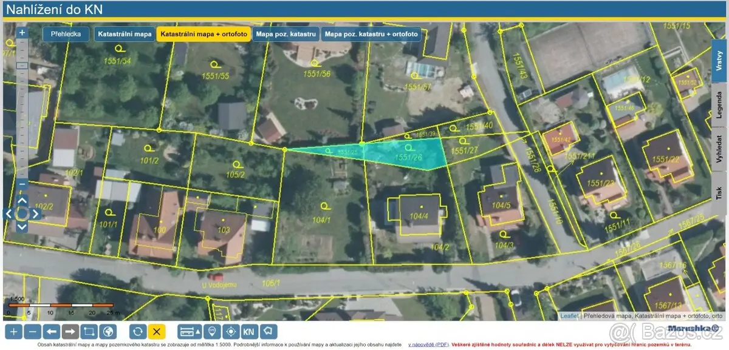The width and height of the screenshot is (729, 350).
Task: Open the measuring ruler tool
Action: click(x=190, y=331)
